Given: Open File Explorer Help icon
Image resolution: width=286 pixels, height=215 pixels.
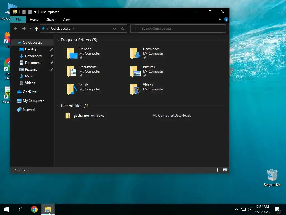Looking at the screenshot, I should [226, 19].
